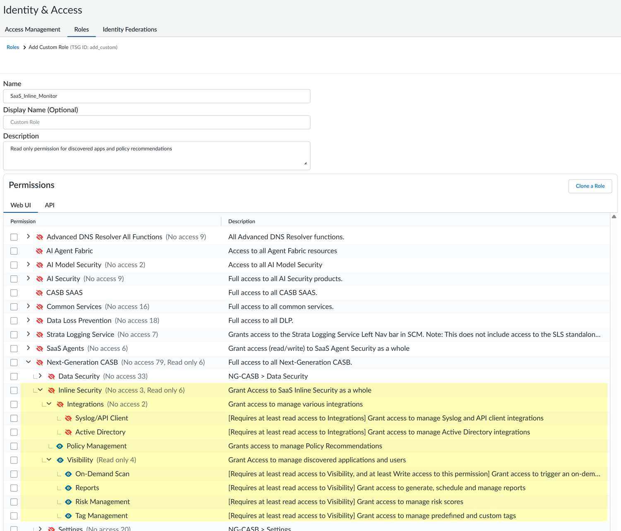The image size is (621, 531).
Task: Click the Name input field
Action: pyautogui.click(x=156, y=96)
